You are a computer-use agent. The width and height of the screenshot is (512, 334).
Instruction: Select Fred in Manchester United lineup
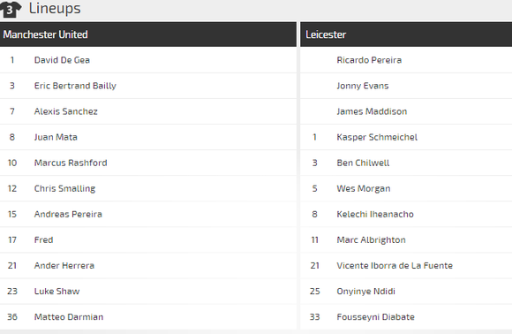pyautogui.click(x=44, y=239)
